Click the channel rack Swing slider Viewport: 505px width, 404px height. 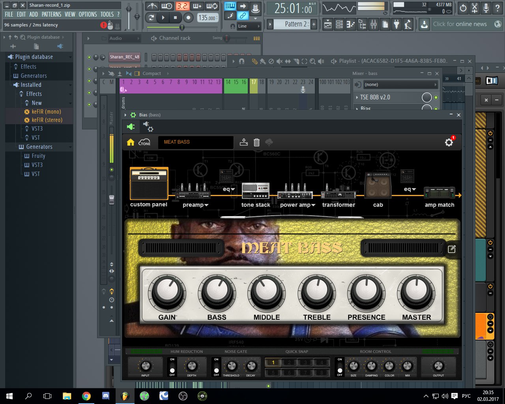[x=235, y=38]
